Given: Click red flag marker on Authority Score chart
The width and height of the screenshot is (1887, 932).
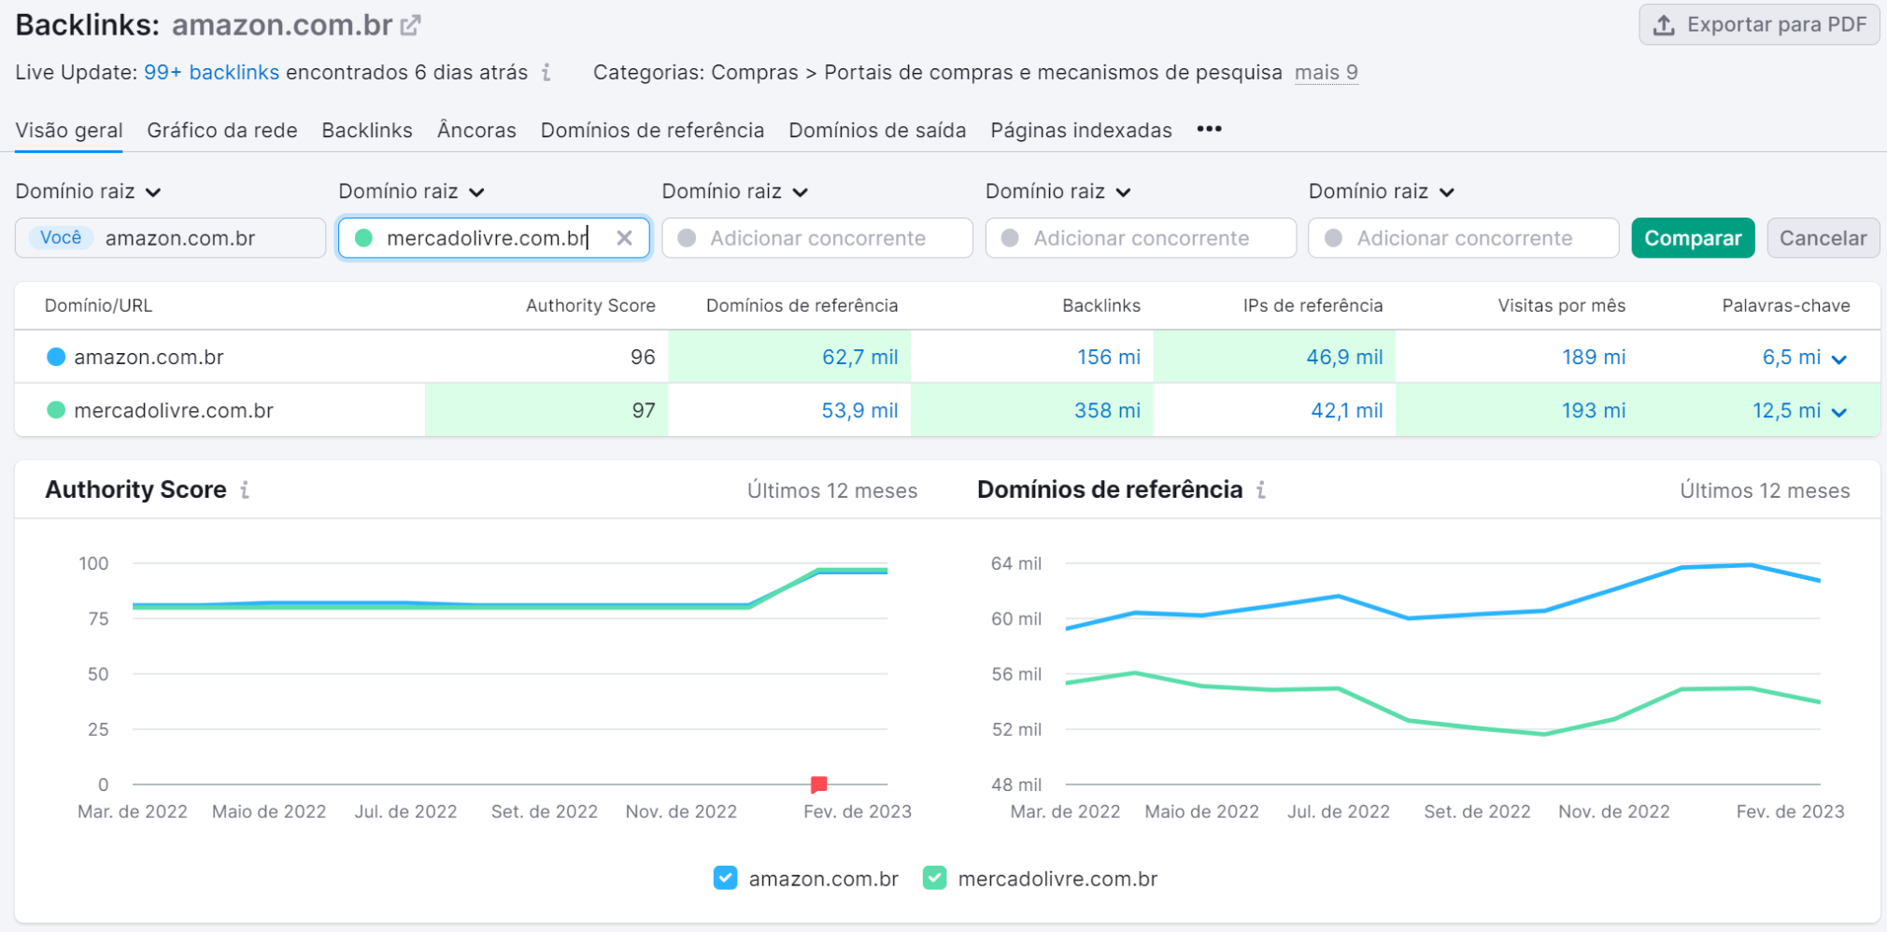Looking at the screenshot, I should coord(819,784).
